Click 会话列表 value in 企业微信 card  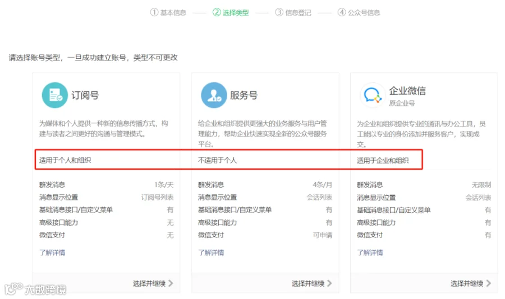pyautogui.click(x=478, y=198)
